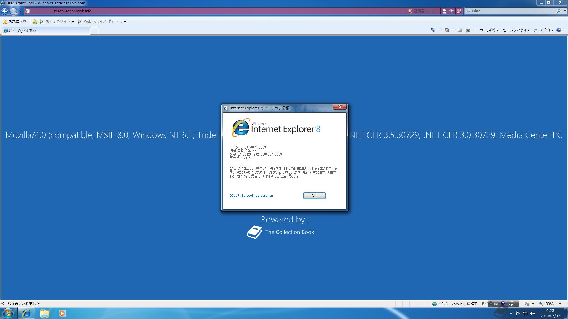This screenshot has height=319, width=568.
Task: Click the 製品 ID line in the dialog
Action: (x=256, y=154)
